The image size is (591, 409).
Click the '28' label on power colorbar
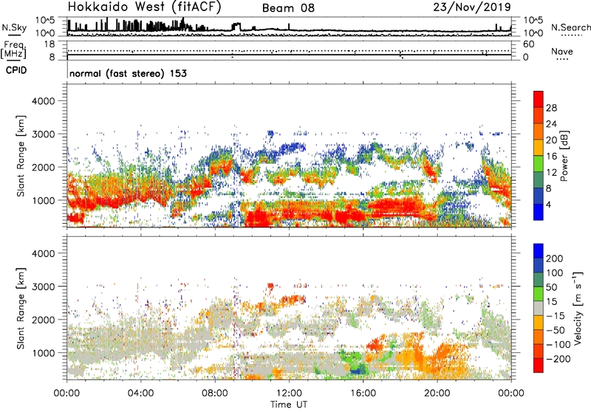point(551,108)
